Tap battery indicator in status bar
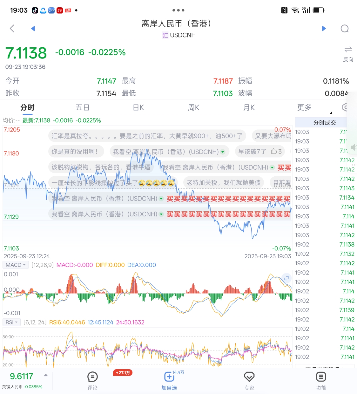The height and width of the screenshot is (394, 357). (x=319, y=10)
